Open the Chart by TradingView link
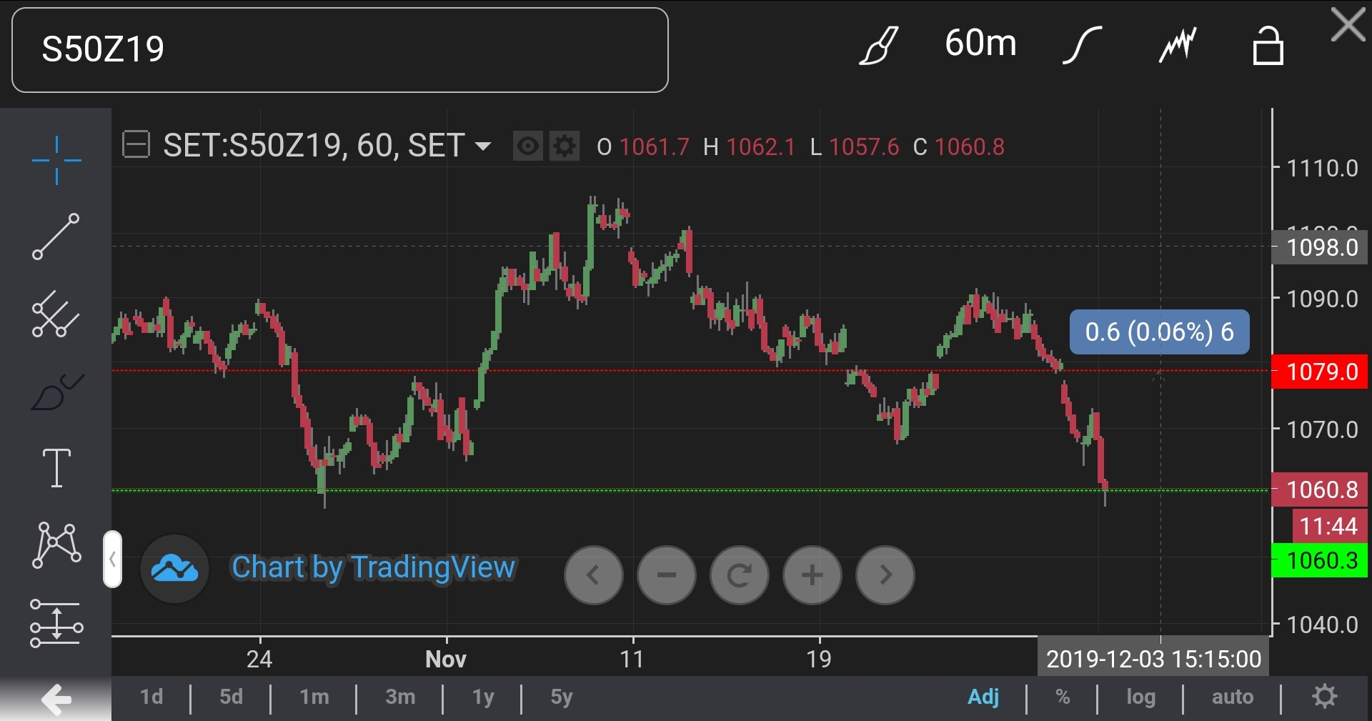The image size is (1372, 721). (373, 568)
